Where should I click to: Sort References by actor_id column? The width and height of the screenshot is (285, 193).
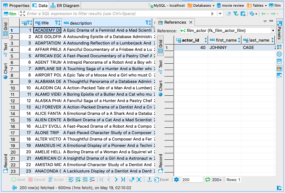click(x=206, y=40)
